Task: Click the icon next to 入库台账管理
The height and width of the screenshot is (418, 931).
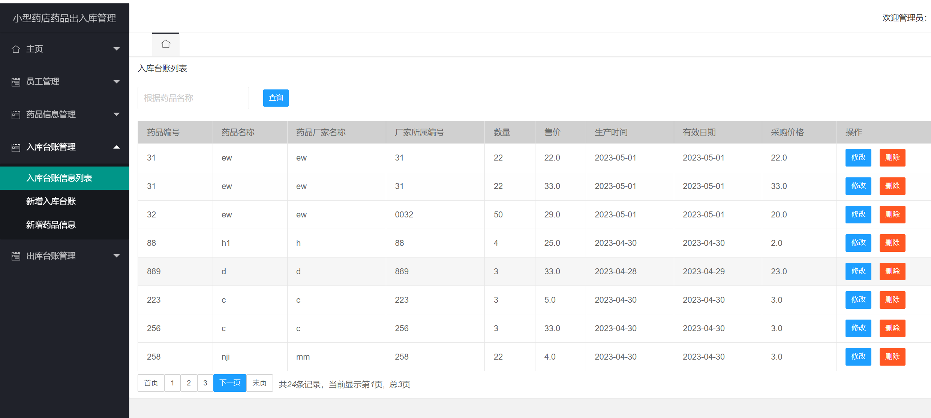Action: pos(16,147)
